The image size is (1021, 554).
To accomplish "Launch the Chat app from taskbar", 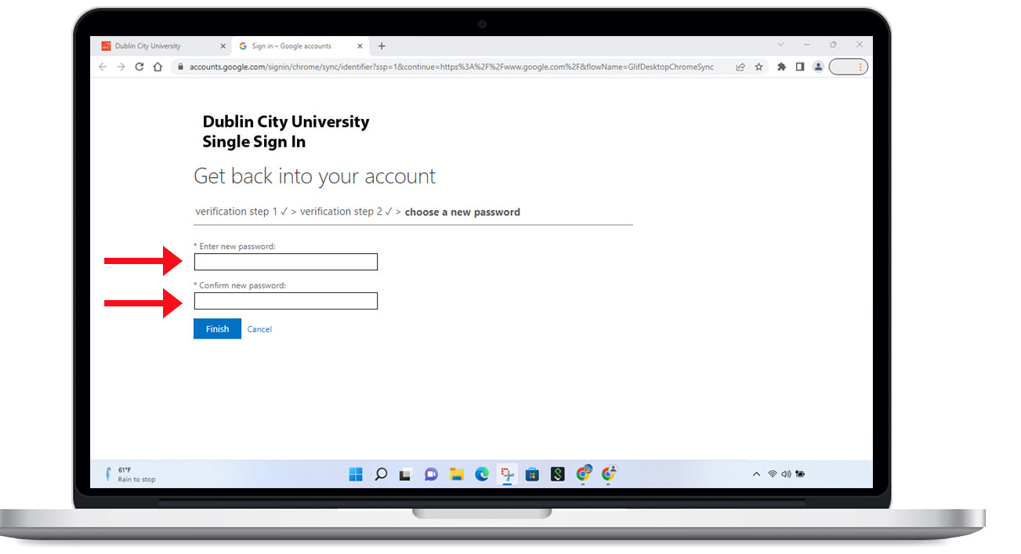I will coord(431,474).
